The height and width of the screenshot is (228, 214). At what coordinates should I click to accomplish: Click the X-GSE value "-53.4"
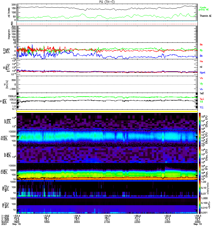click(17, 216)
